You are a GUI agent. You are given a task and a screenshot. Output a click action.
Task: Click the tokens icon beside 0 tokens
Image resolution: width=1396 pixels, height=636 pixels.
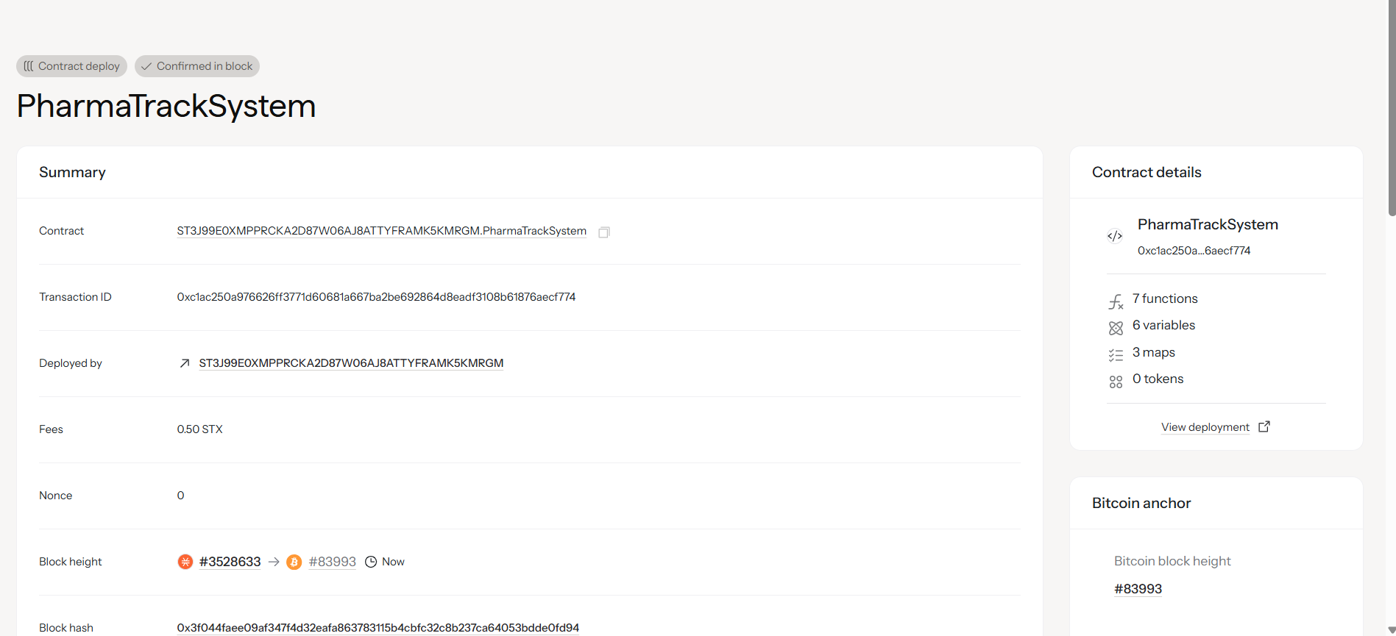1116,382
